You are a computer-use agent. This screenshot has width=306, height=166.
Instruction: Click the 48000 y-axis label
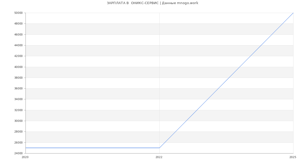(19, 24)
